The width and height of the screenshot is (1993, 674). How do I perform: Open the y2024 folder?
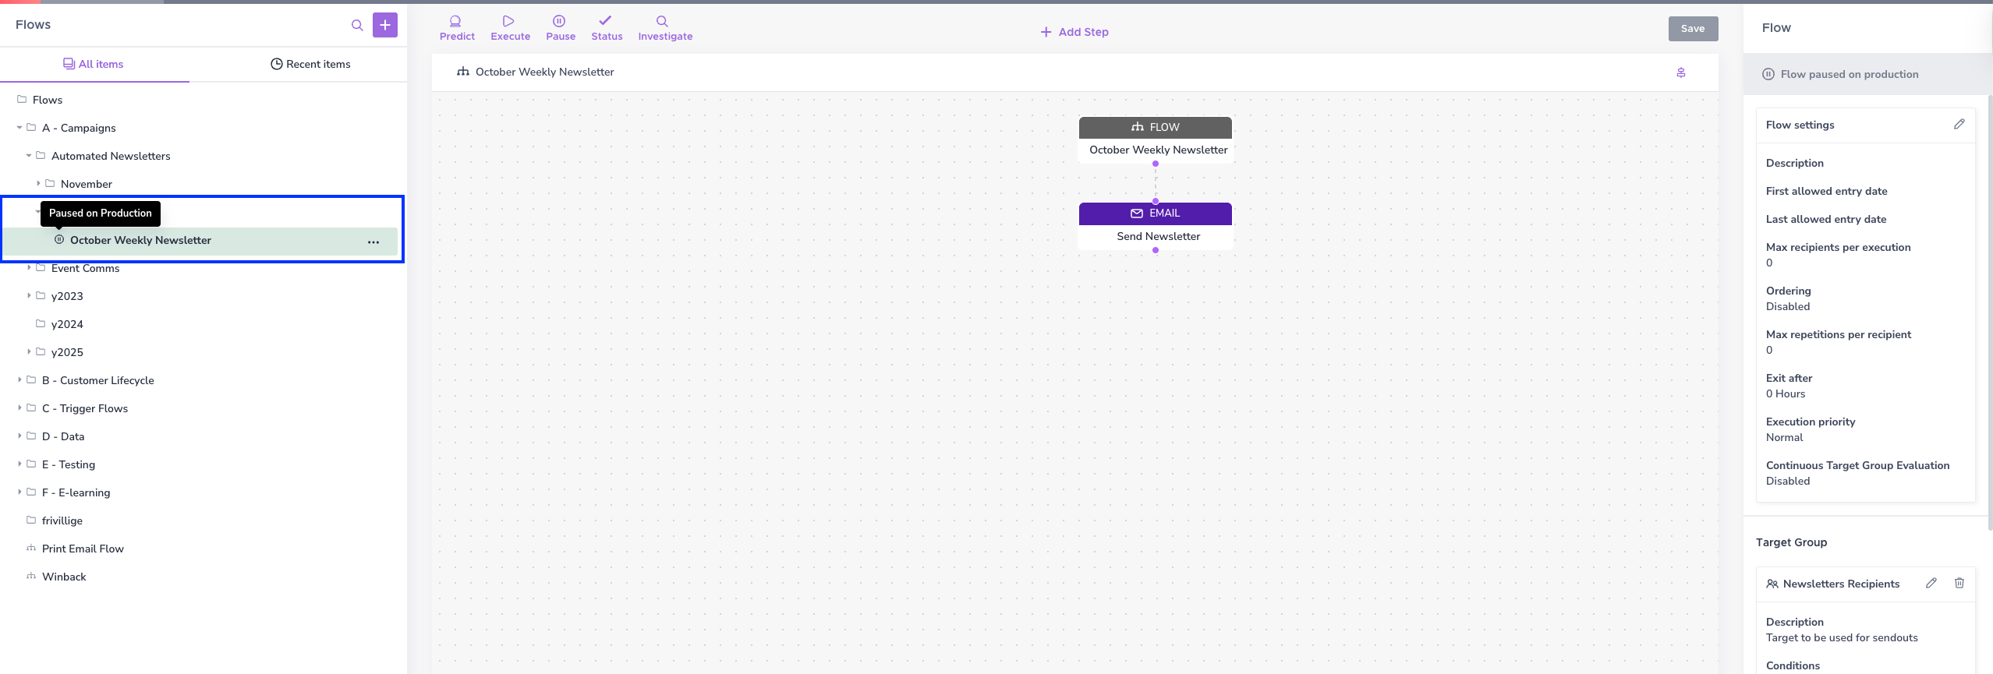[x=67, y=324]
